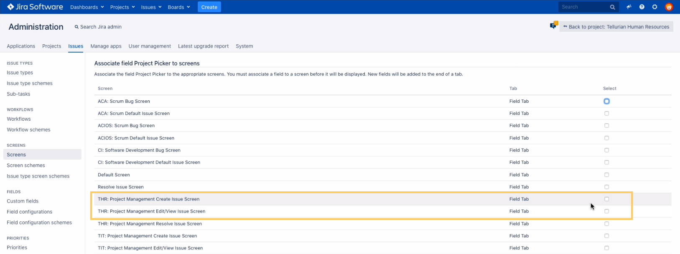The image size is (680, 254).
Task: Go back to project Tellurian Human Resources
Action: pyautogui.click(x=616, y=27)
